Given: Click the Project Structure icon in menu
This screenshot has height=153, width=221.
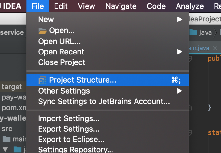Looking at the screenshot, I should tap(42, 80).
